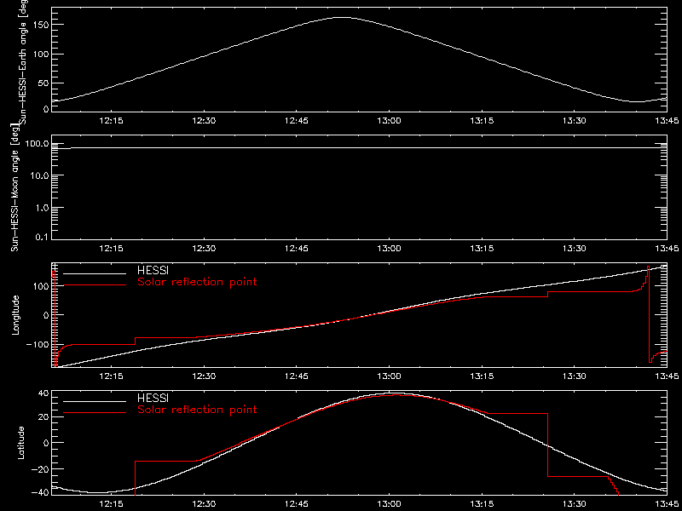This screenshot has height=511, width=682.
Task: Select HESSI legend text in Longitude plot
Action: pyautogui.click(x=153, y=271)
